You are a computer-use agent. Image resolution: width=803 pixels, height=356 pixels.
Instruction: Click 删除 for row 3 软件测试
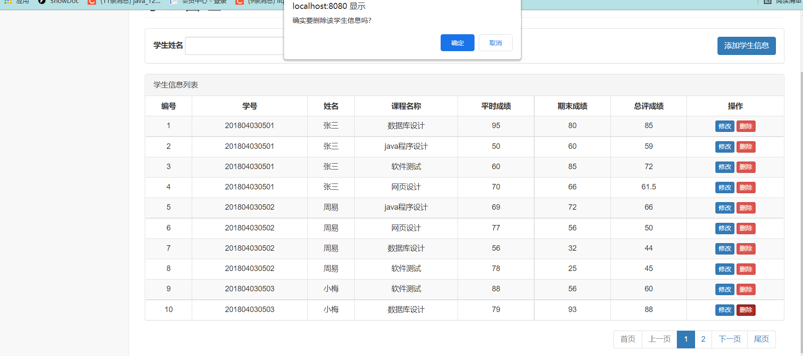(746, 167)
